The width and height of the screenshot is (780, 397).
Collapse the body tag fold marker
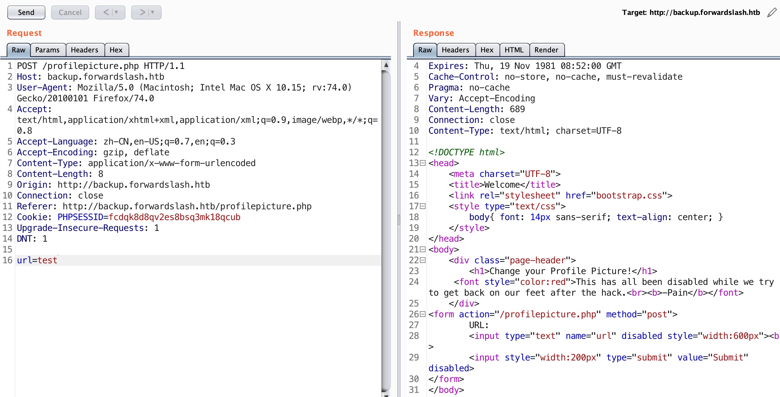423,250
